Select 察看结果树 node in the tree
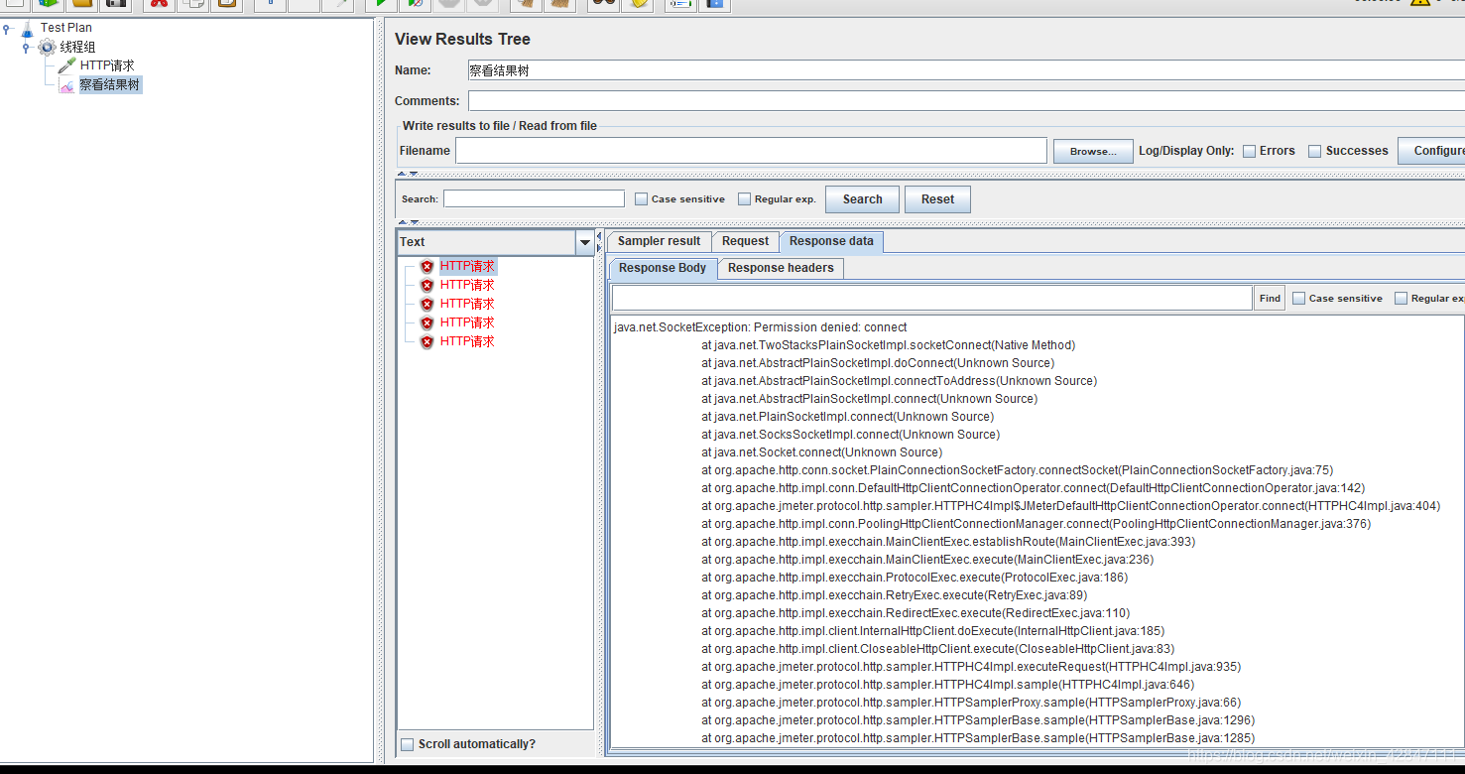The width and height of the screenshot is (1465, 774). click(109, 85)
